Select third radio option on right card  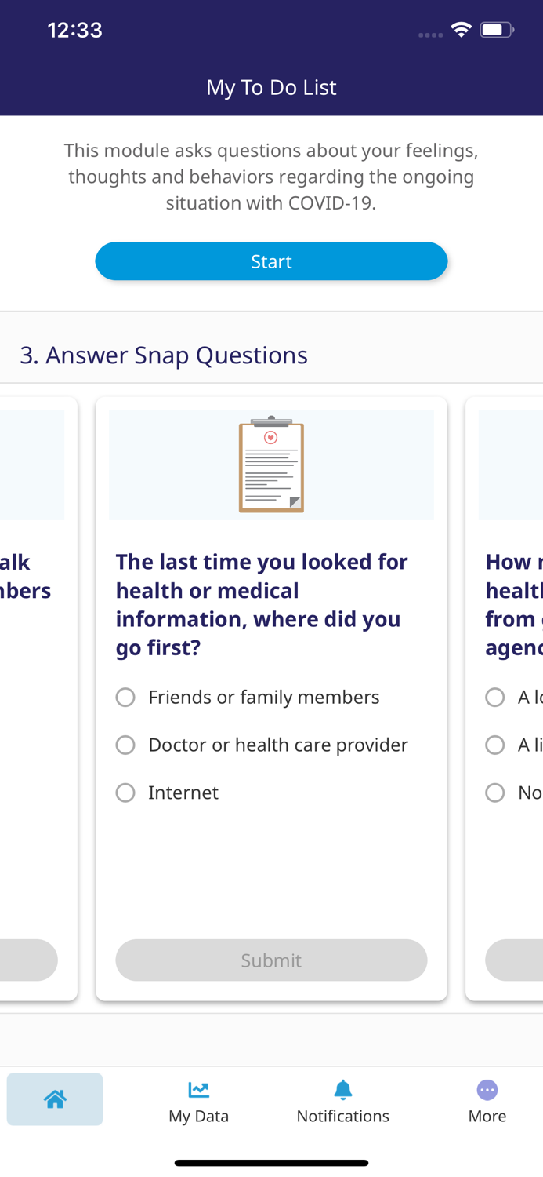click(x=495, y=793)
